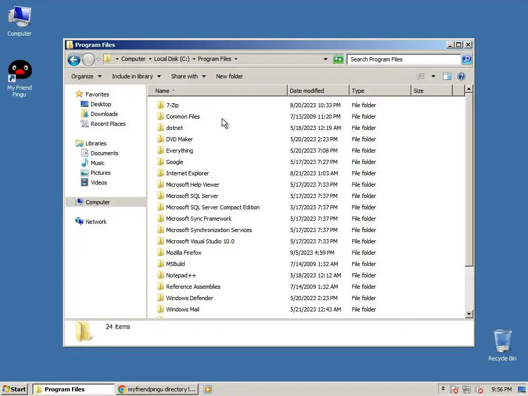The width and height of the screenshot is (528, 396).
Task: Open the Share with dropdown
Action: click(188, 76)
